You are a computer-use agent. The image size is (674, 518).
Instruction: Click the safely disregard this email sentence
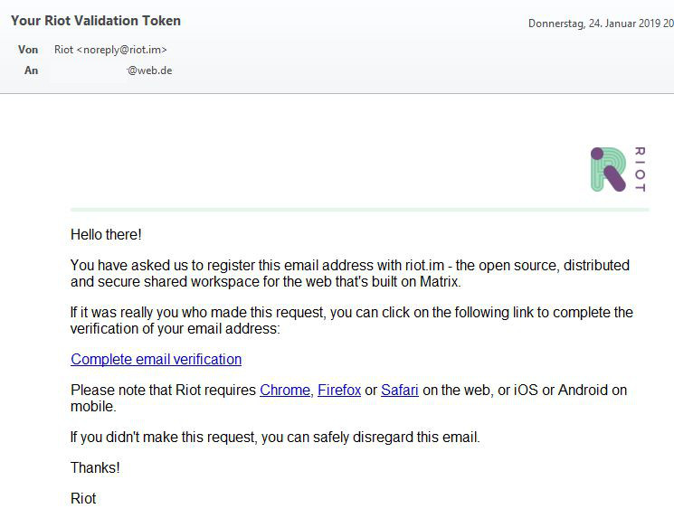coord(275,437)
